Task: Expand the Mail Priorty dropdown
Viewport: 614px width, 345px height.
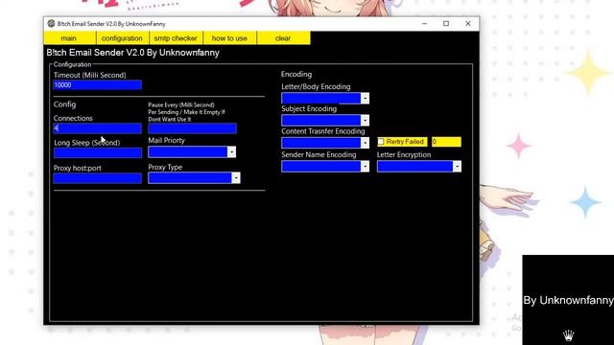Action: point(231,151)
